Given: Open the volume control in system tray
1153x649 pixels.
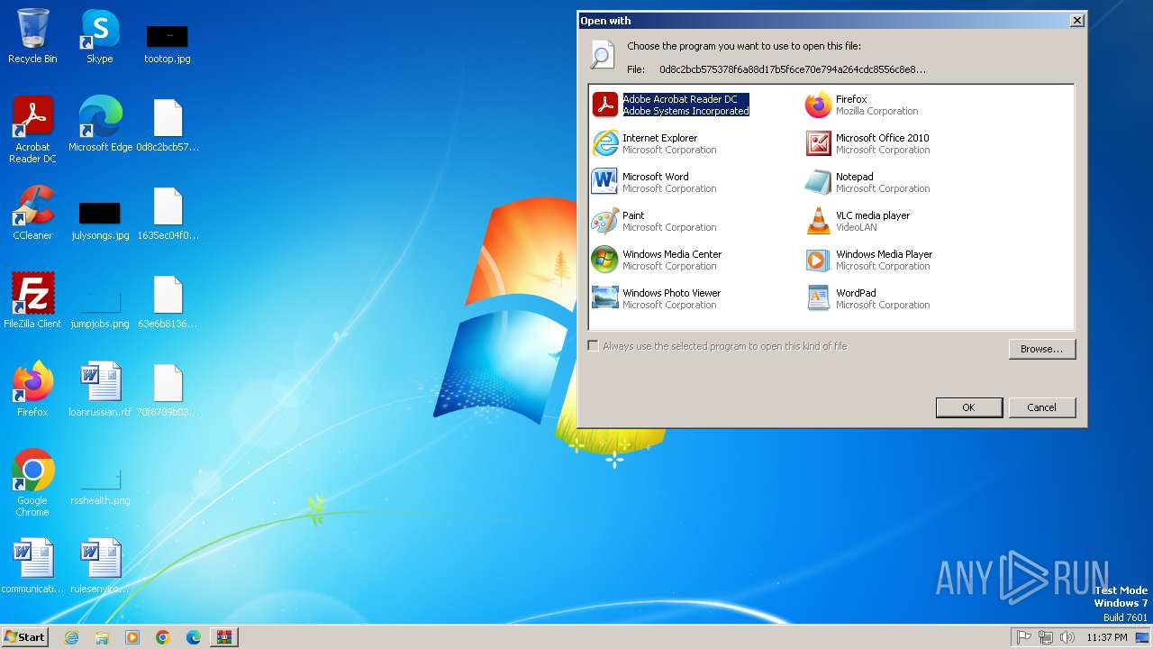Looking at the screenshot, I should click(1067, 637).
